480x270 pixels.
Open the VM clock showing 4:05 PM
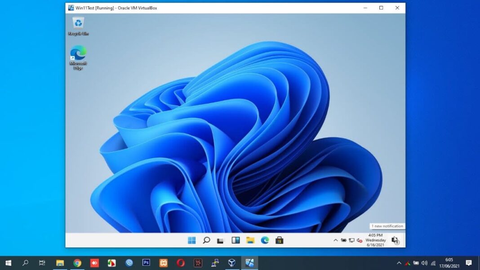tap(375, 240)
